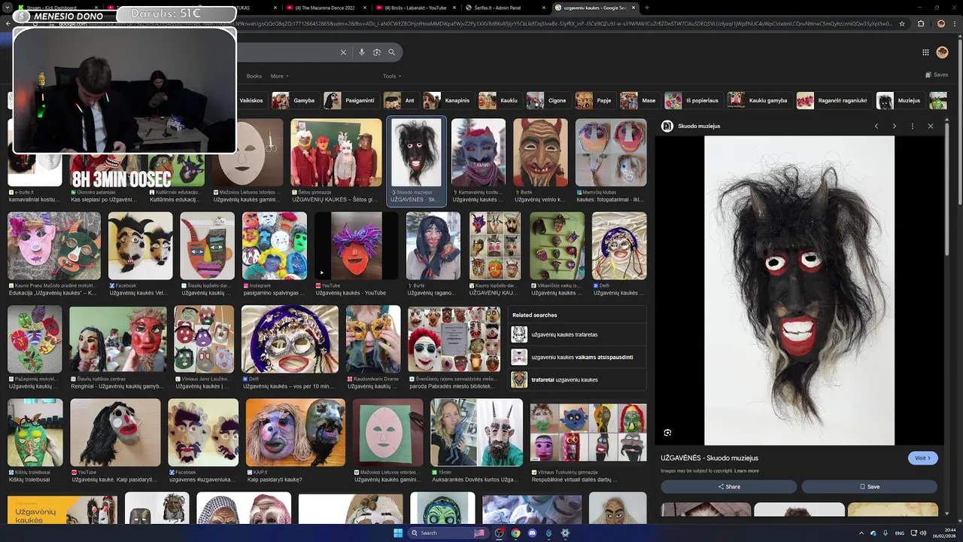The width and height of the screenshot is (963, 542).
Task: Open the Google account avatar
Action: point(942,52)
